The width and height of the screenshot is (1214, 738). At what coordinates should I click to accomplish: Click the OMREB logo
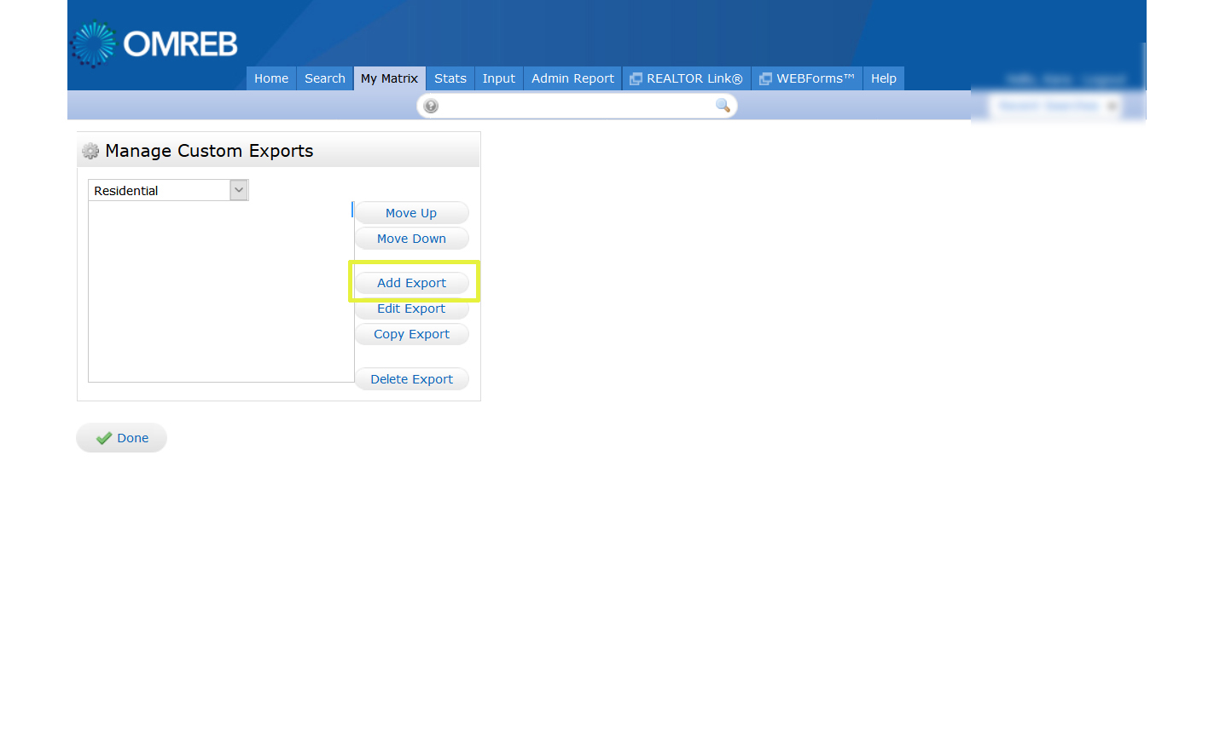tap(155, 43)
